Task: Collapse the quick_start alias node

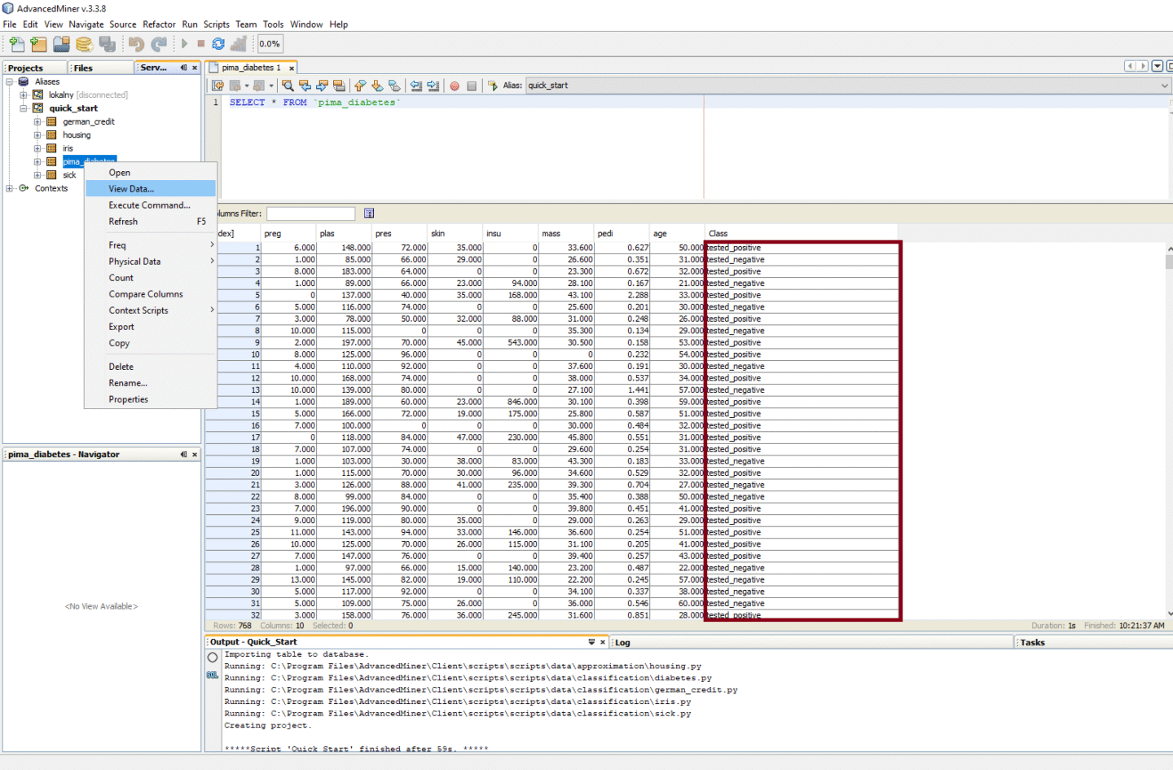Action: [24, 108]
